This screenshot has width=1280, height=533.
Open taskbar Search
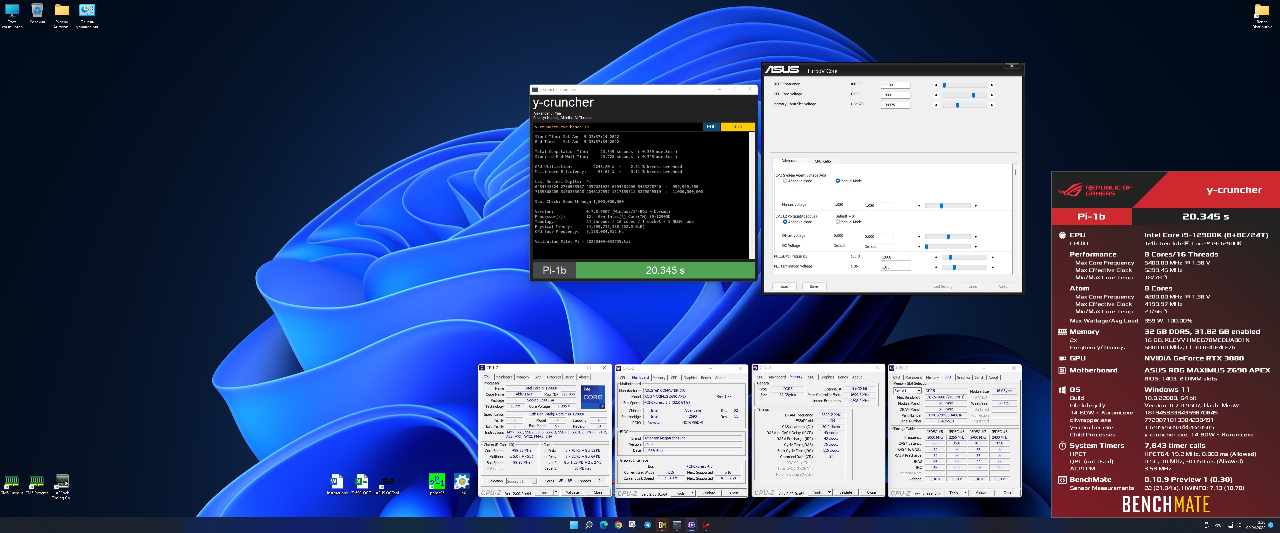pyautogui.click(x=589, y=525)
